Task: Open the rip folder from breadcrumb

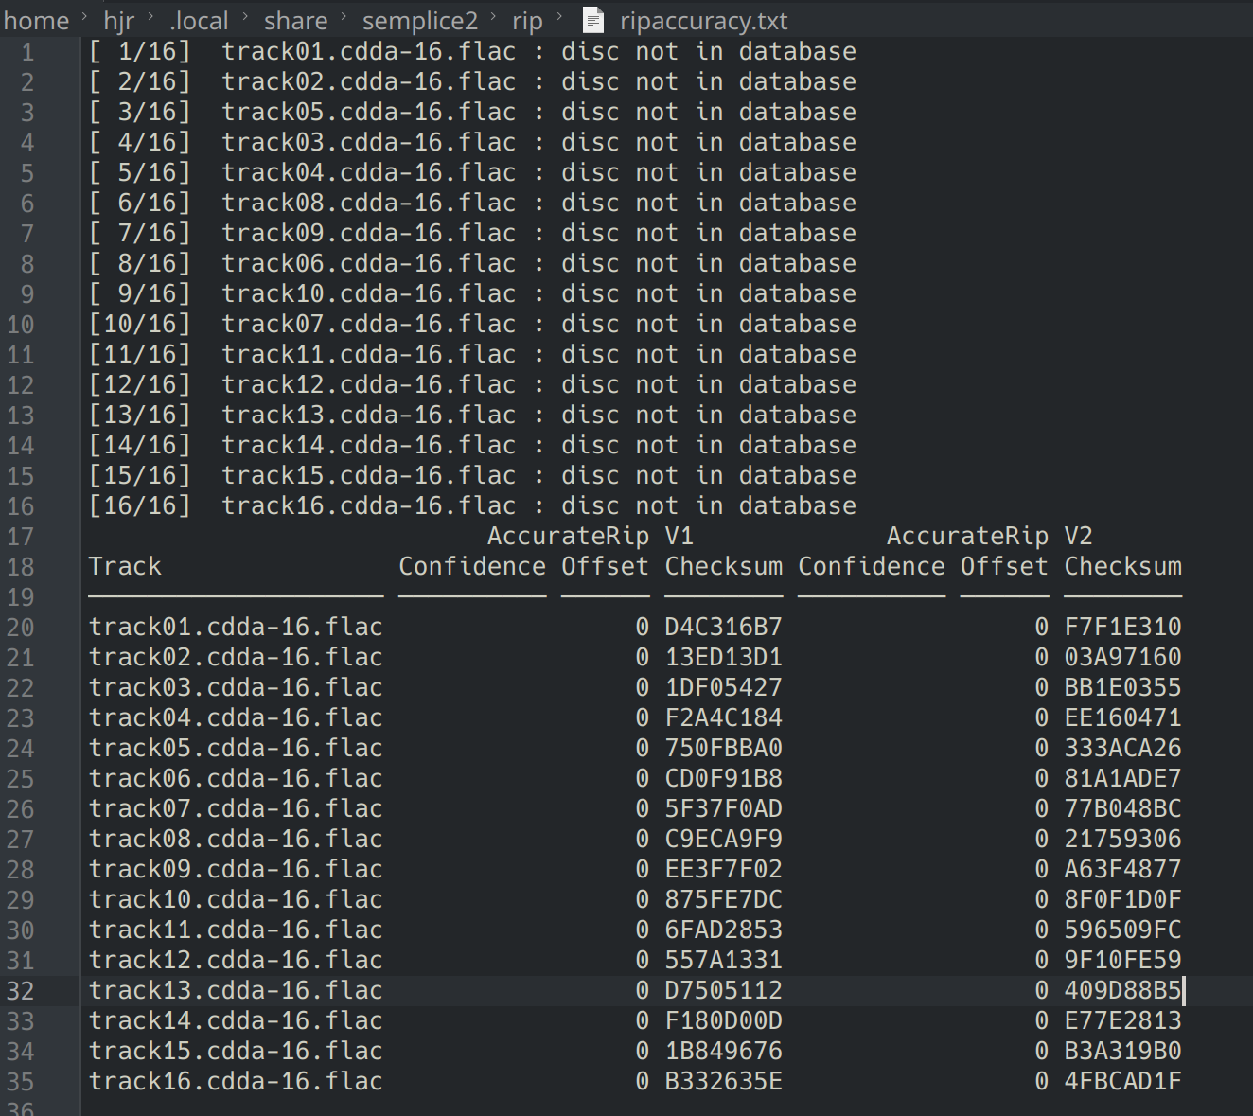Action: (x=527, y=20)
